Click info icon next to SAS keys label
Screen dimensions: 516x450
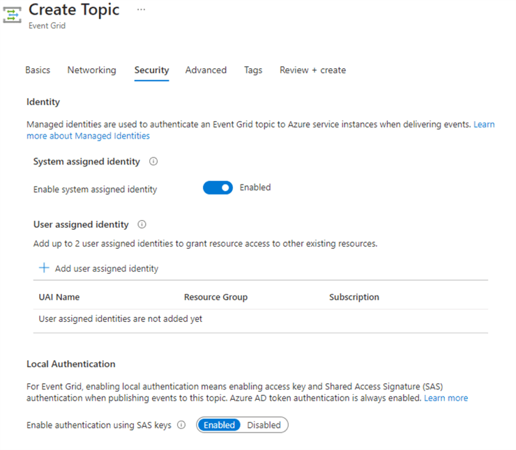pyautogui.click(x=181, y=425)
